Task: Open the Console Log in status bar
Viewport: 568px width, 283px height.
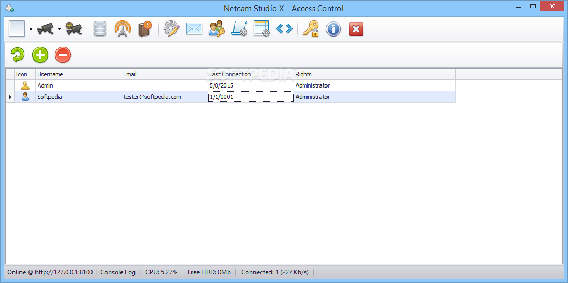Action: (x=118, y=272)
